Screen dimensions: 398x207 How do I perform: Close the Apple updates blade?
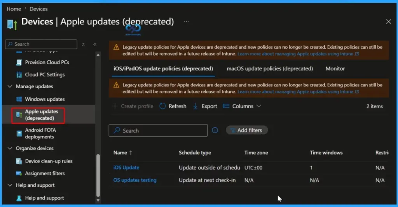[x=388, y=22]
